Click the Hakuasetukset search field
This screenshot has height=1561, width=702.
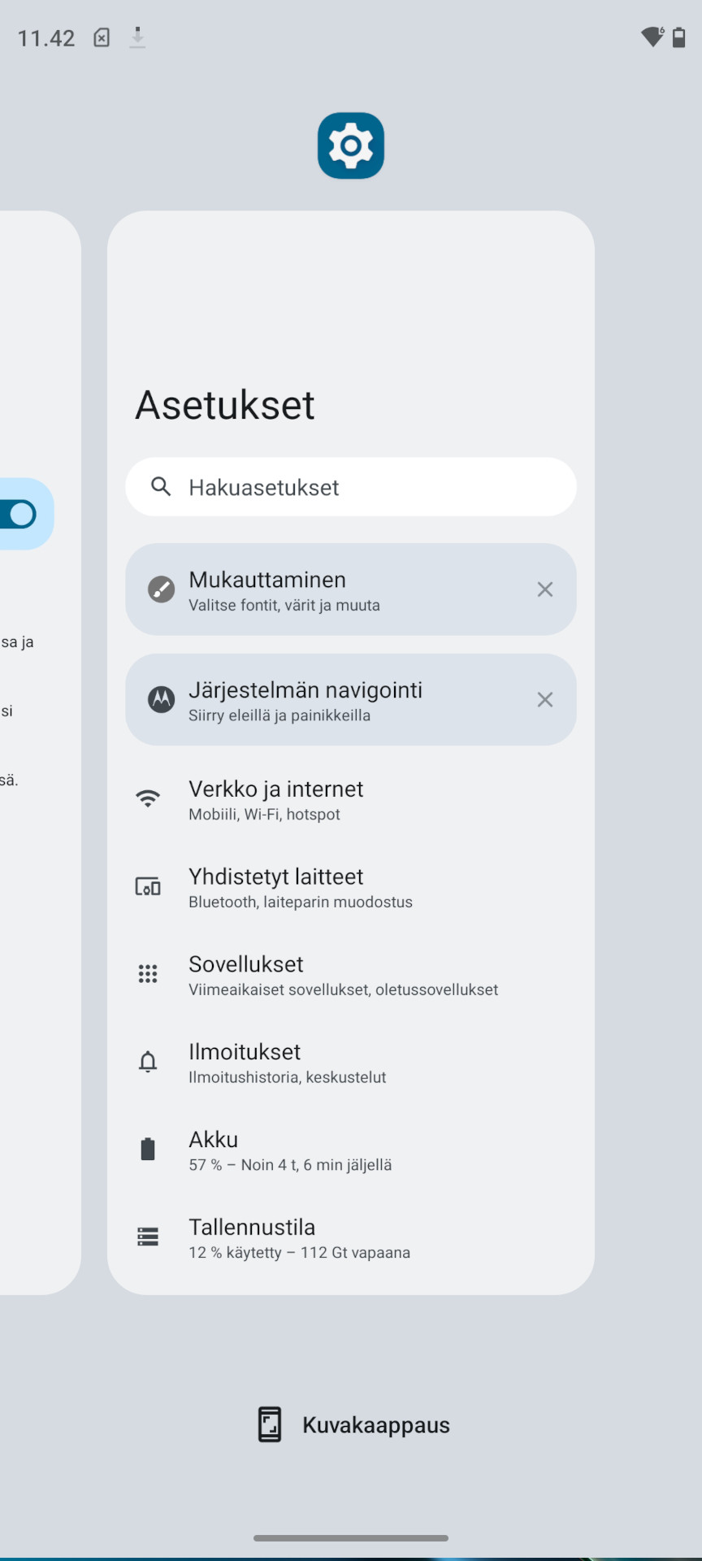(351, 487)
